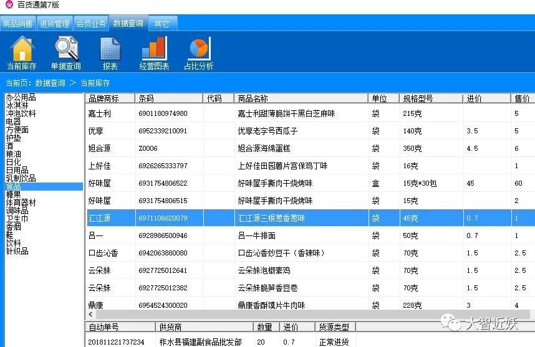Image resolution: width=535 pixels, height=347 pixels.
Task: Sort by the 品牌商标 column header
Action: [110, 98]
